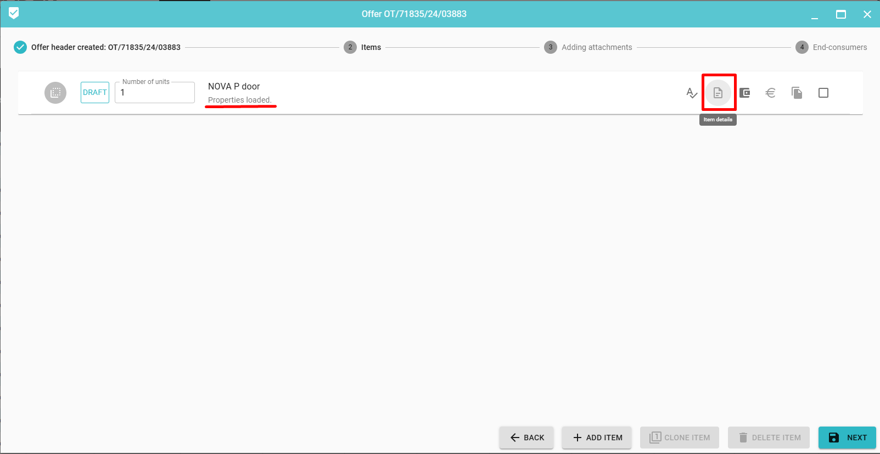
Task: Click ADD ITEM button
Action: click(x=597, y=438)
